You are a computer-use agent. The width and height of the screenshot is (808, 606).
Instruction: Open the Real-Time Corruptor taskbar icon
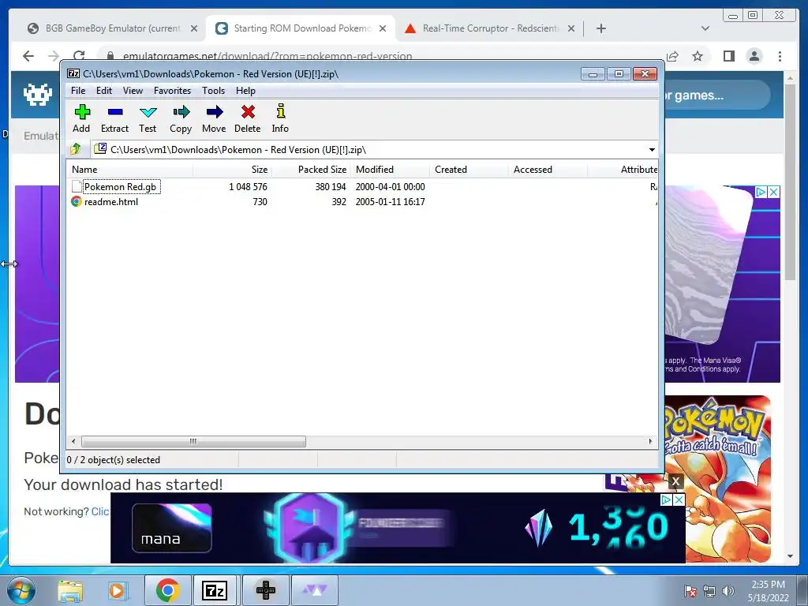click(x=315, y=590)
